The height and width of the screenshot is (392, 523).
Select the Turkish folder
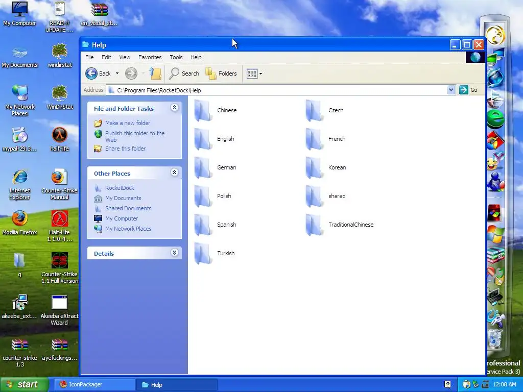(x=215, y=254)
